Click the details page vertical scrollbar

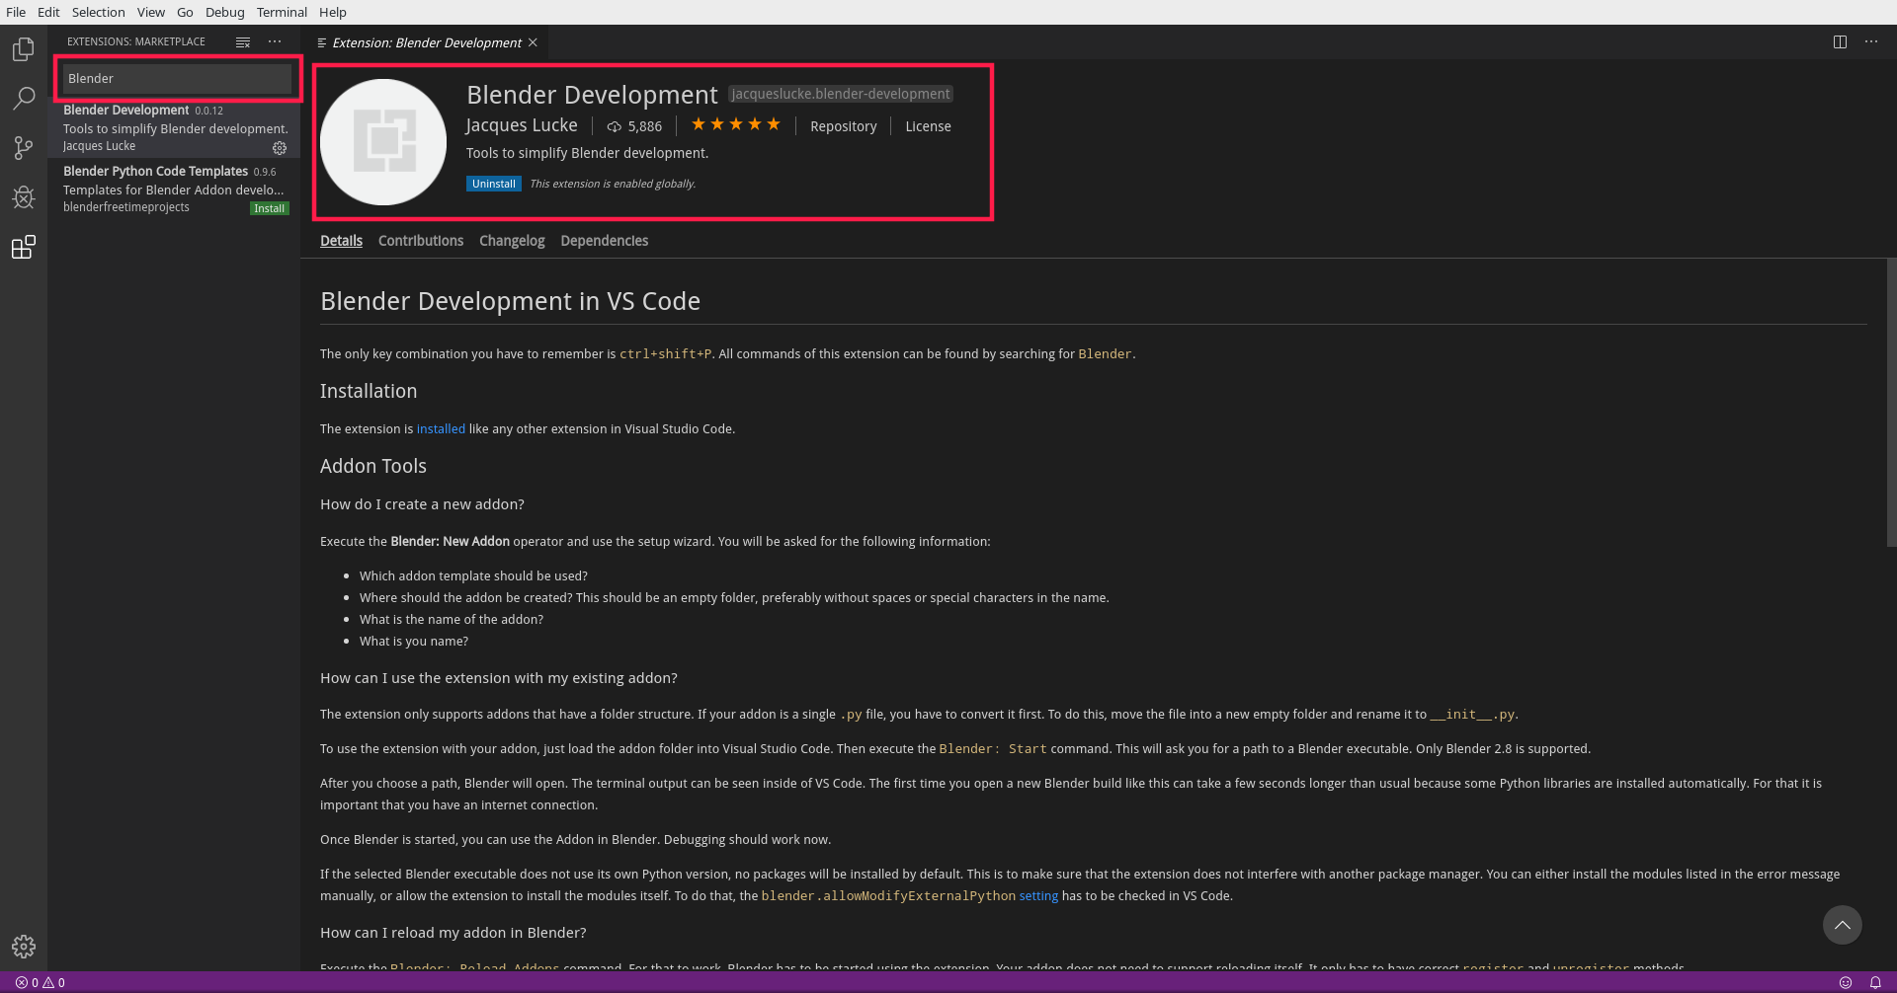click(x=1891, y=403)
